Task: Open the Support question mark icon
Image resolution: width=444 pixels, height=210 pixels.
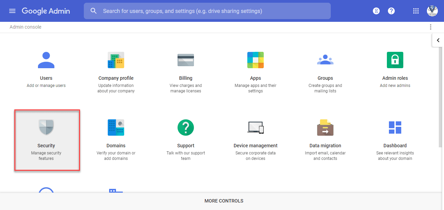Action: pos(186,127)
